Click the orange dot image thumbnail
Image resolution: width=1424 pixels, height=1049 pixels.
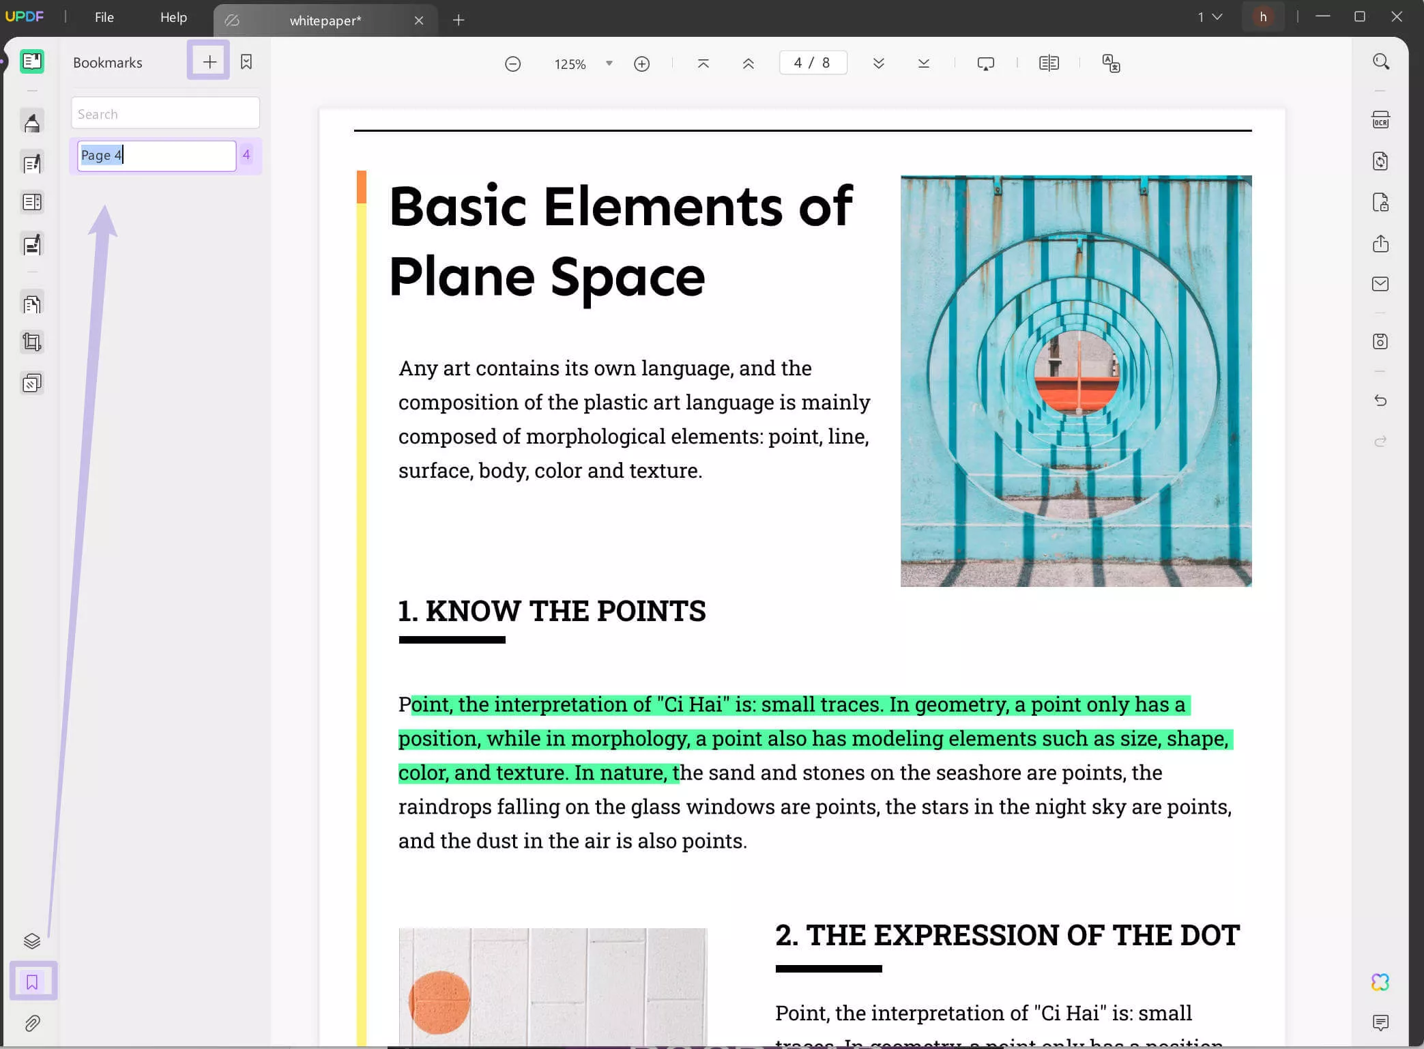[x=553, y=987]
